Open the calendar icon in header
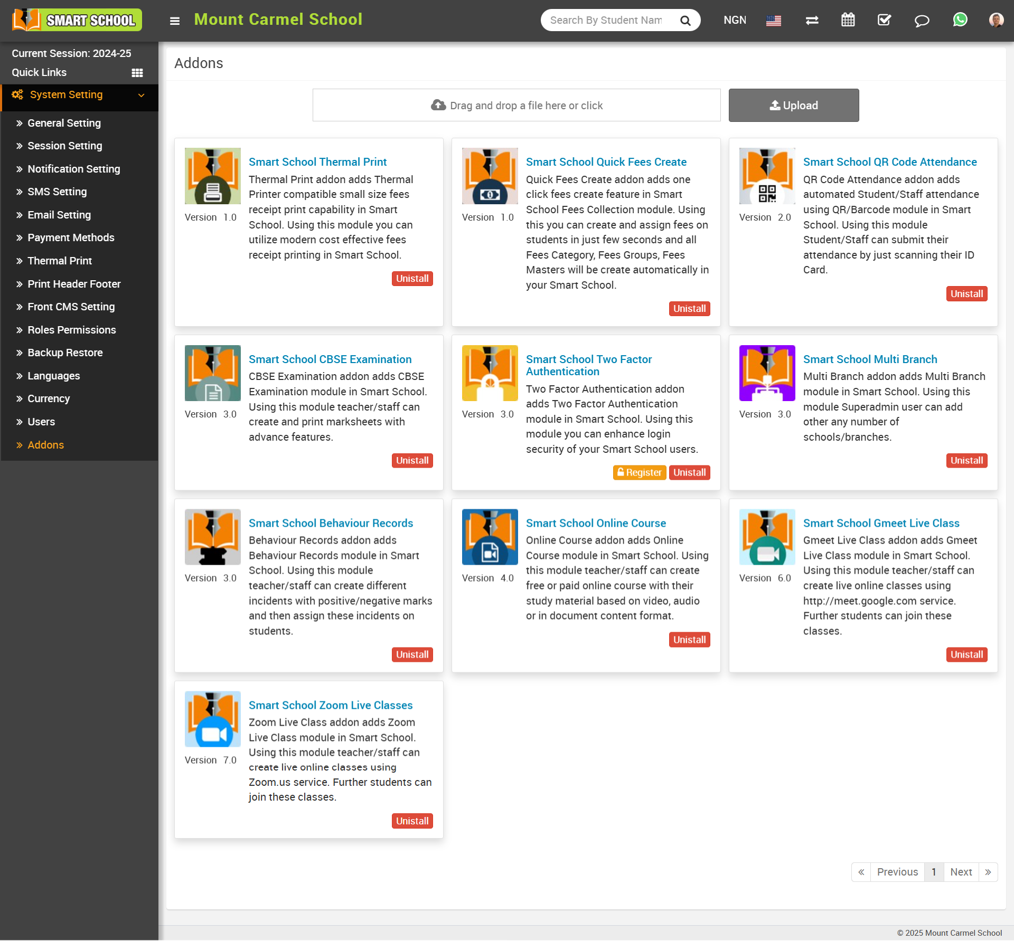The image size is (1014, 941). 848,20
